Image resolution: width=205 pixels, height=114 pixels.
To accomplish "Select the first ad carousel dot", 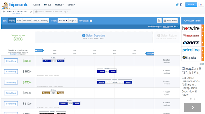I will (x=191, y=99).
